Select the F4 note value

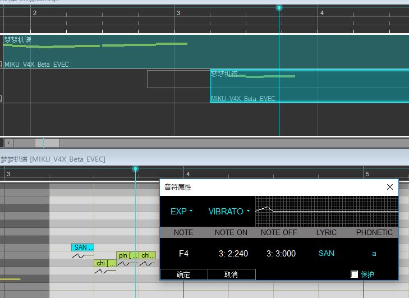coord(183,253)
